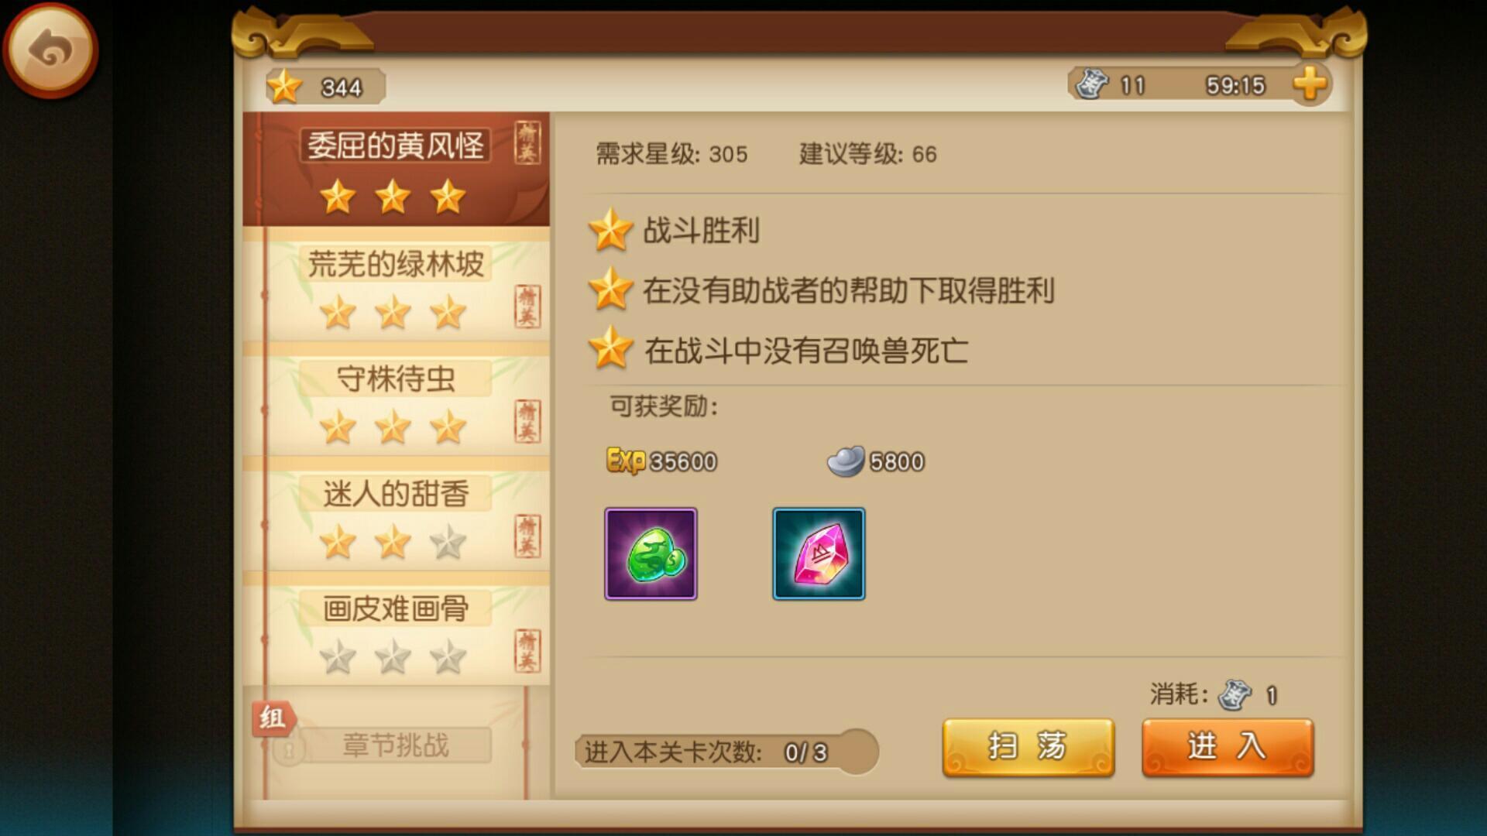Tap the round back arrow button

coord(50,50)
